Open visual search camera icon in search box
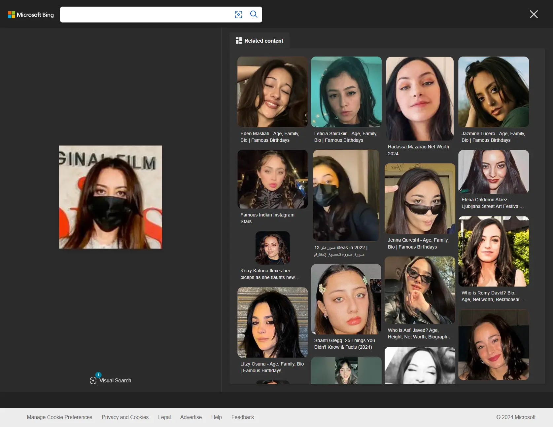The width and height of the screenshot is (553, 427). [x=238, y=15]
